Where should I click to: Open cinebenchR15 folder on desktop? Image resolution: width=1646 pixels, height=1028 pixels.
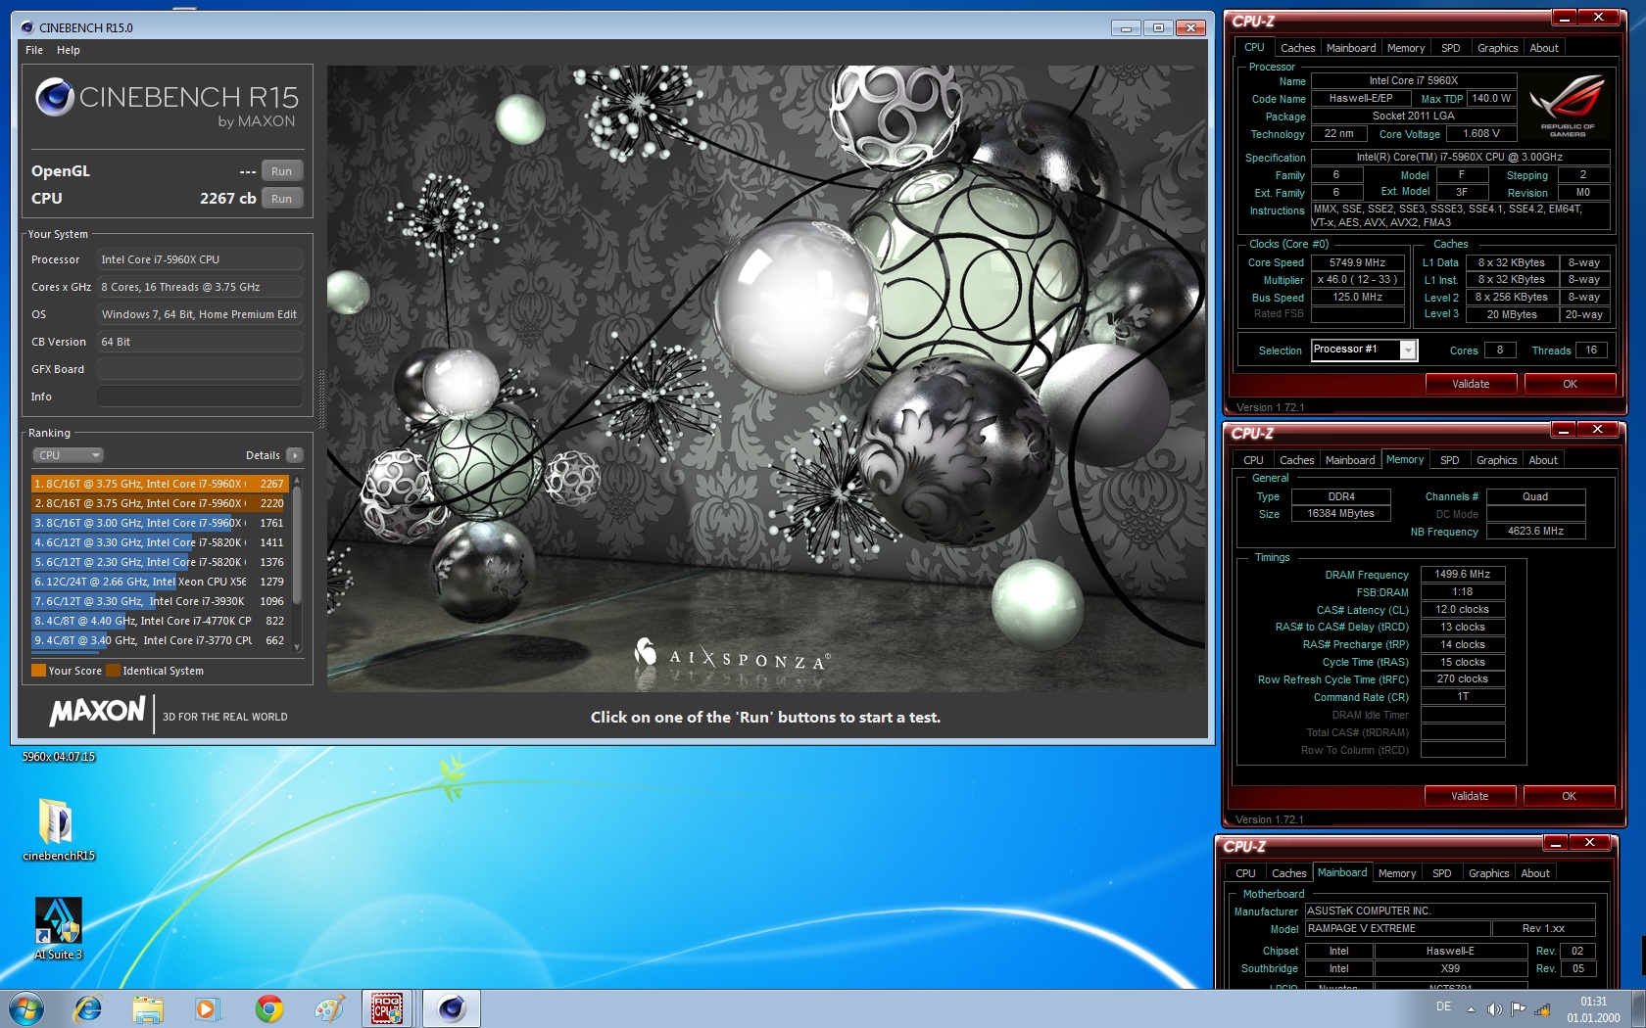click(x=57, y=828)
